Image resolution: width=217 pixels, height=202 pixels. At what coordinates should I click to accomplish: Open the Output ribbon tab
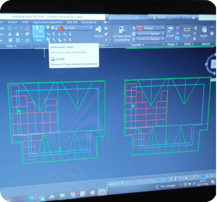(13, 22)
